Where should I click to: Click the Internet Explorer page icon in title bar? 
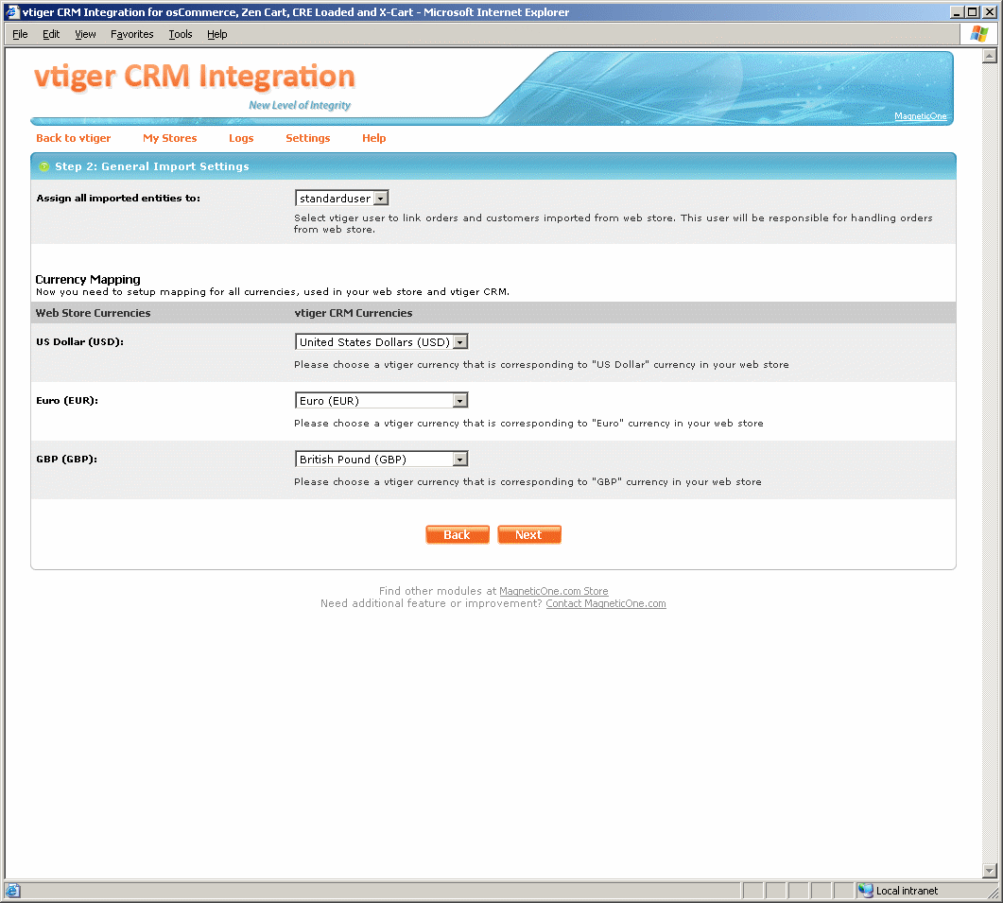point(13,11)
